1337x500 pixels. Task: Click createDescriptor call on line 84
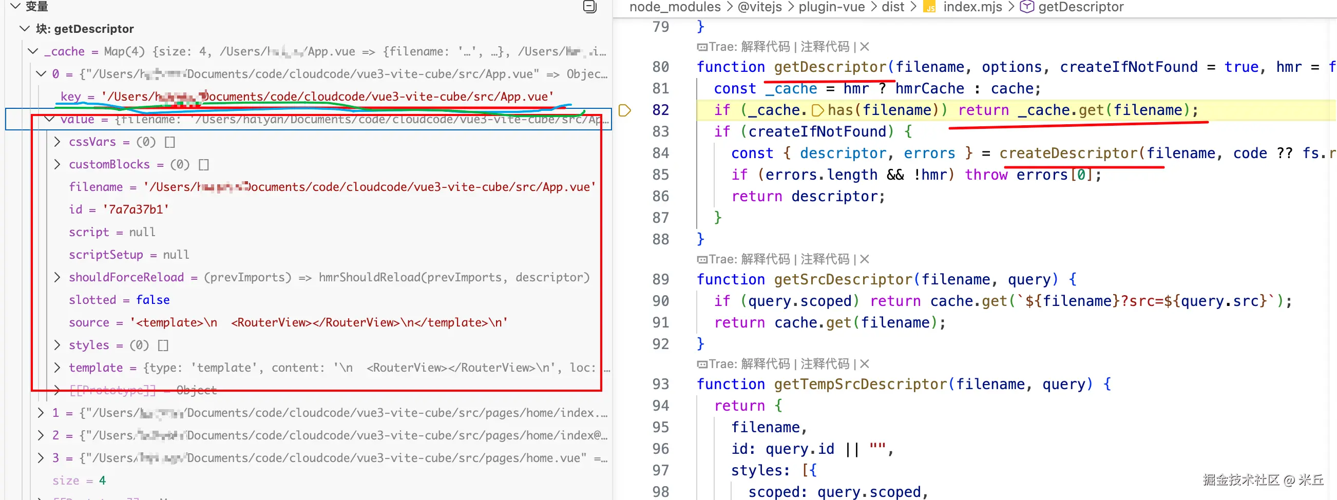[x=1068, y=153]
